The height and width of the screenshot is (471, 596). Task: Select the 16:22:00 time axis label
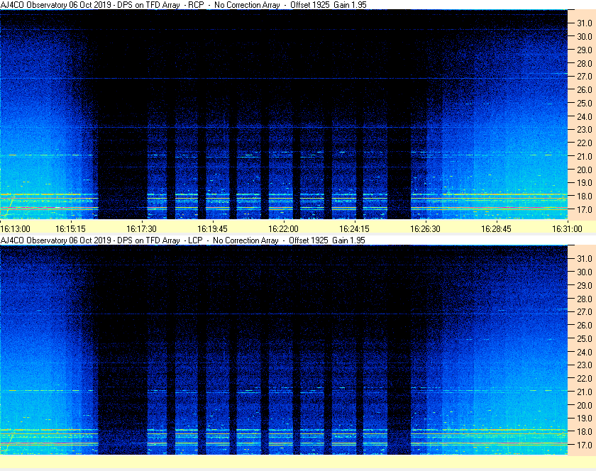pos(284,229)
